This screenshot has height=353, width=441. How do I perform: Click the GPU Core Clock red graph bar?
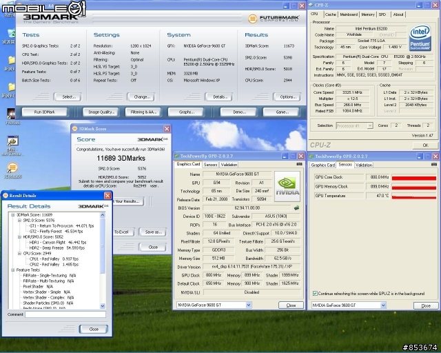[414, 178]
